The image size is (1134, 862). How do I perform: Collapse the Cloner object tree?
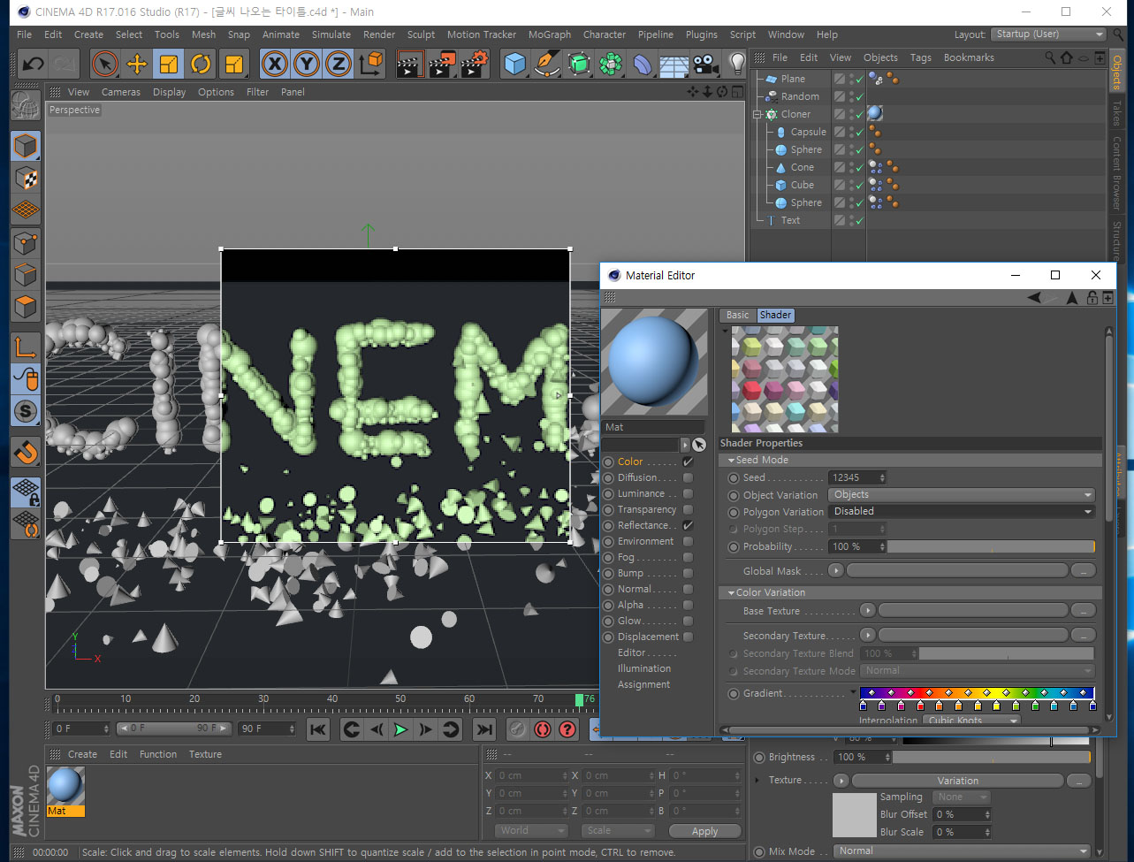(757, 114)
